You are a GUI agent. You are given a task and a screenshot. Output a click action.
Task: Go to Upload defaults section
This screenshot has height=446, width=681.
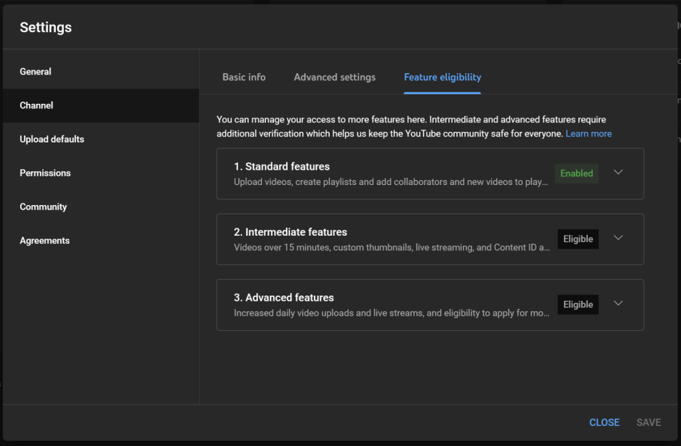click(52, 139)
